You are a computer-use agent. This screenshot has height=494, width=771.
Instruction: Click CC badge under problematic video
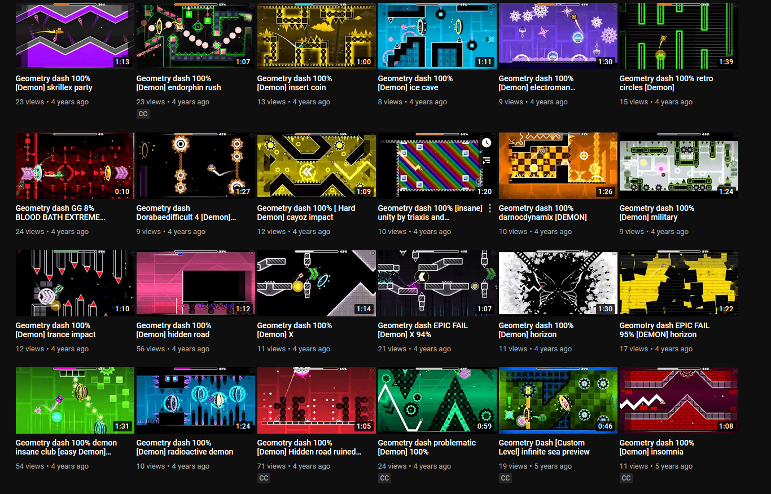coord(384,478)
